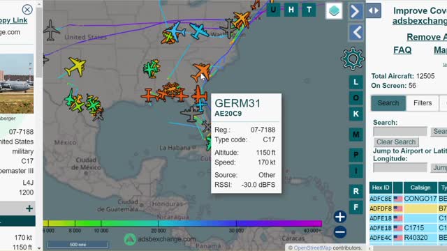Select the blue aircraft near Washington

click(x=198, y=31)
